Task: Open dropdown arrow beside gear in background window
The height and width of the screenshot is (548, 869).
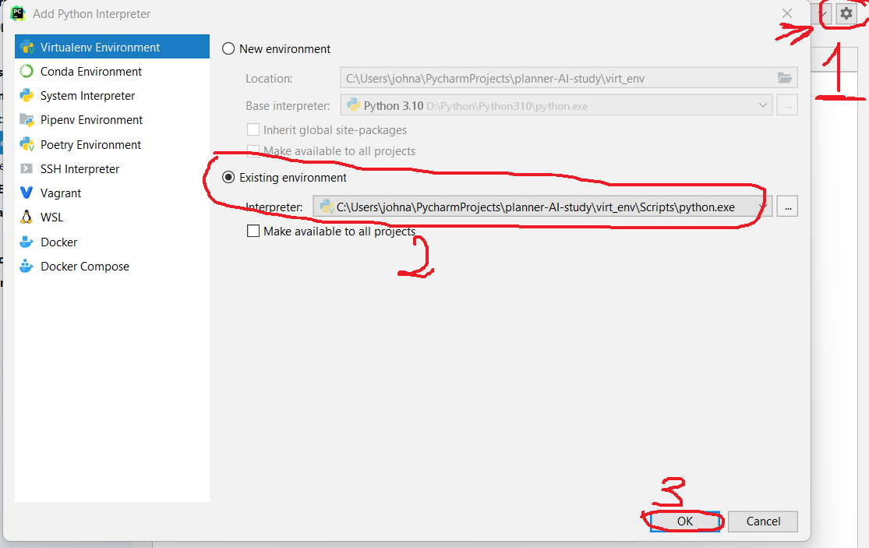Action: point(824,13)
